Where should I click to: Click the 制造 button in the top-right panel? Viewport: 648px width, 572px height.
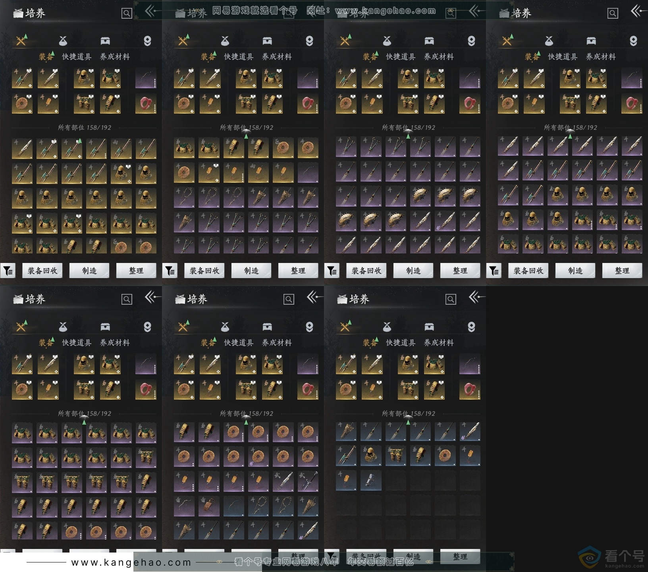click(x=575, y=271)
